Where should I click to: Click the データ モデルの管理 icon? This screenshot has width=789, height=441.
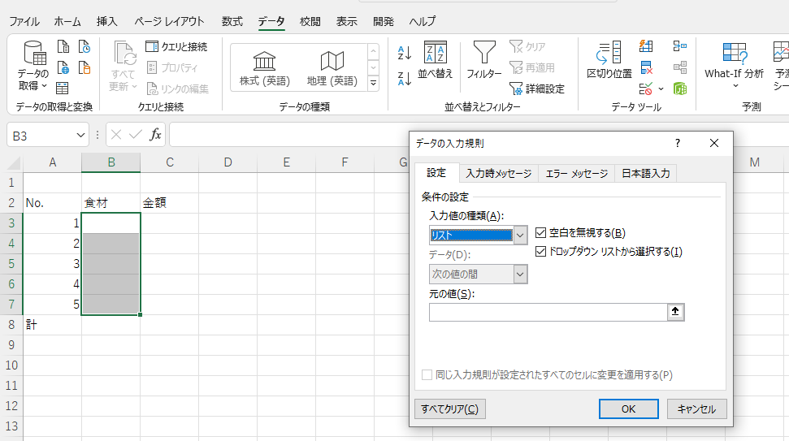click(x=680, y=89)
